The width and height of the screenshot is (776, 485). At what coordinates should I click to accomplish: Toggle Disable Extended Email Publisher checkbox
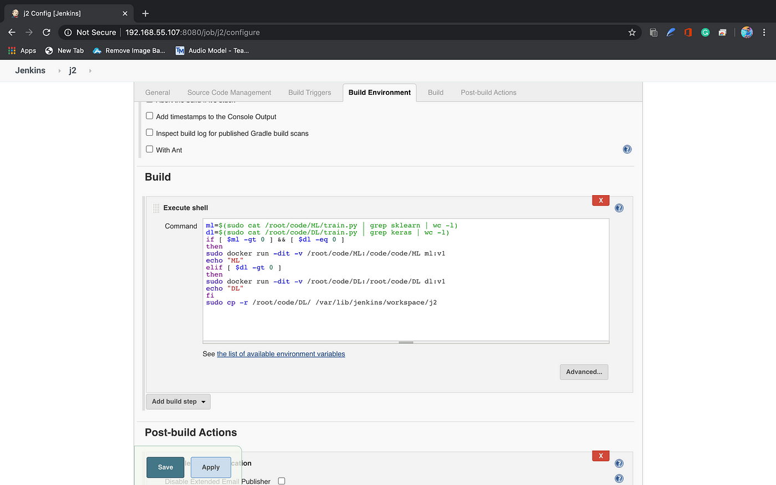pos(282,481)
